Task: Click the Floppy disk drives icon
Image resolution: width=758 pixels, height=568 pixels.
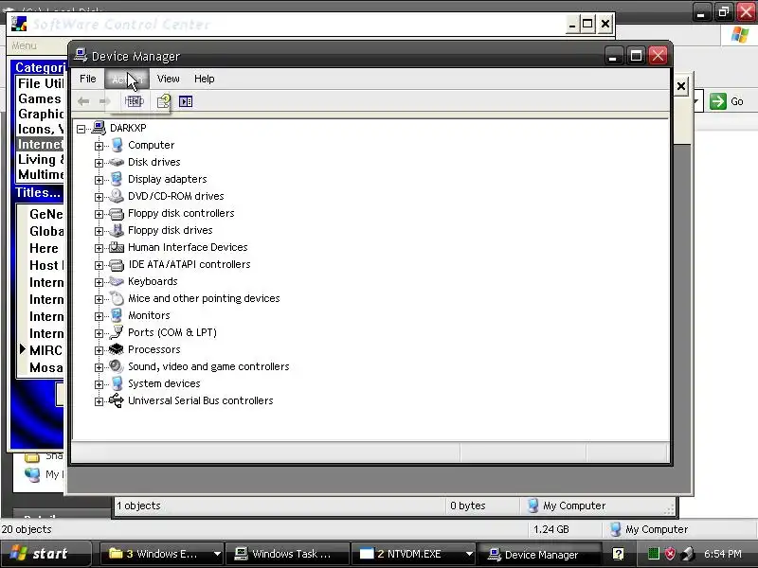Action: coord(117,230)
